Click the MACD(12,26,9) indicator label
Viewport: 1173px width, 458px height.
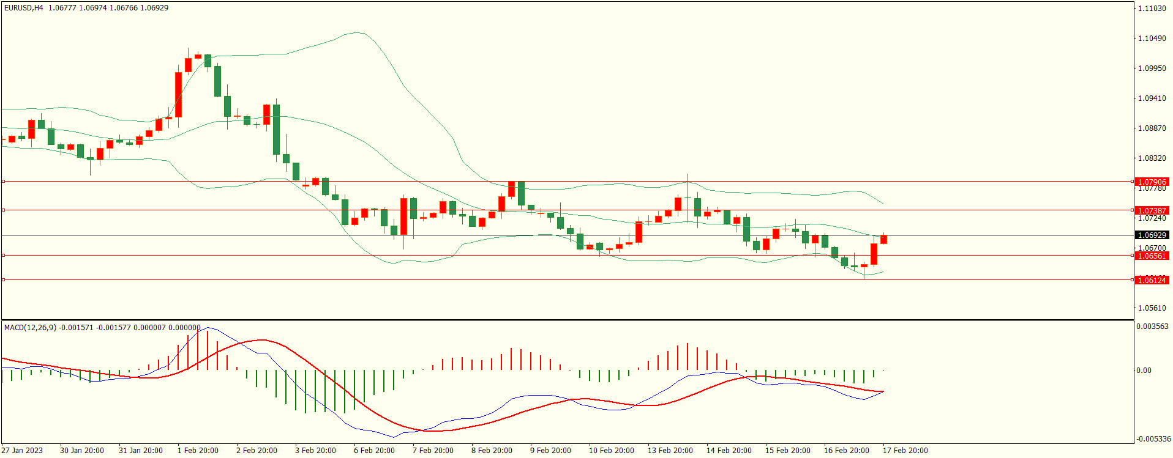pyautogui.click(x=30, y=328)
